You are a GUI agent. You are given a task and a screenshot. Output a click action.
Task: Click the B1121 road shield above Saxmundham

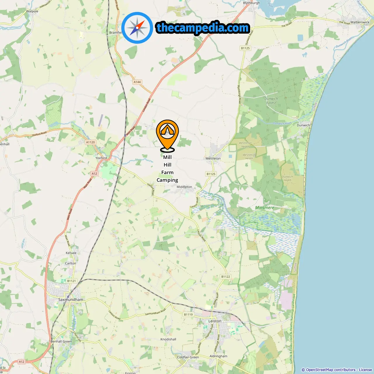tap(72, 281)
